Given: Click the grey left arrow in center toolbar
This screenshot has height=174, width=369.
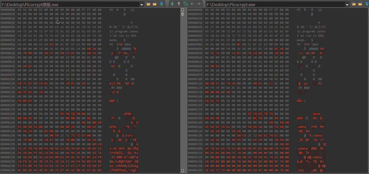Looking at the screenshot, I should [x=192, y=4].
